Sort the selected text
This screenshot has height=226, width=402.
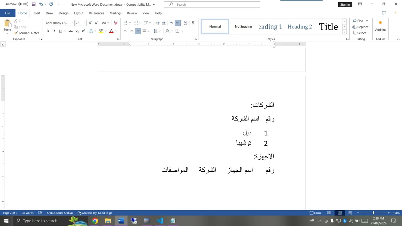point(186,23)
